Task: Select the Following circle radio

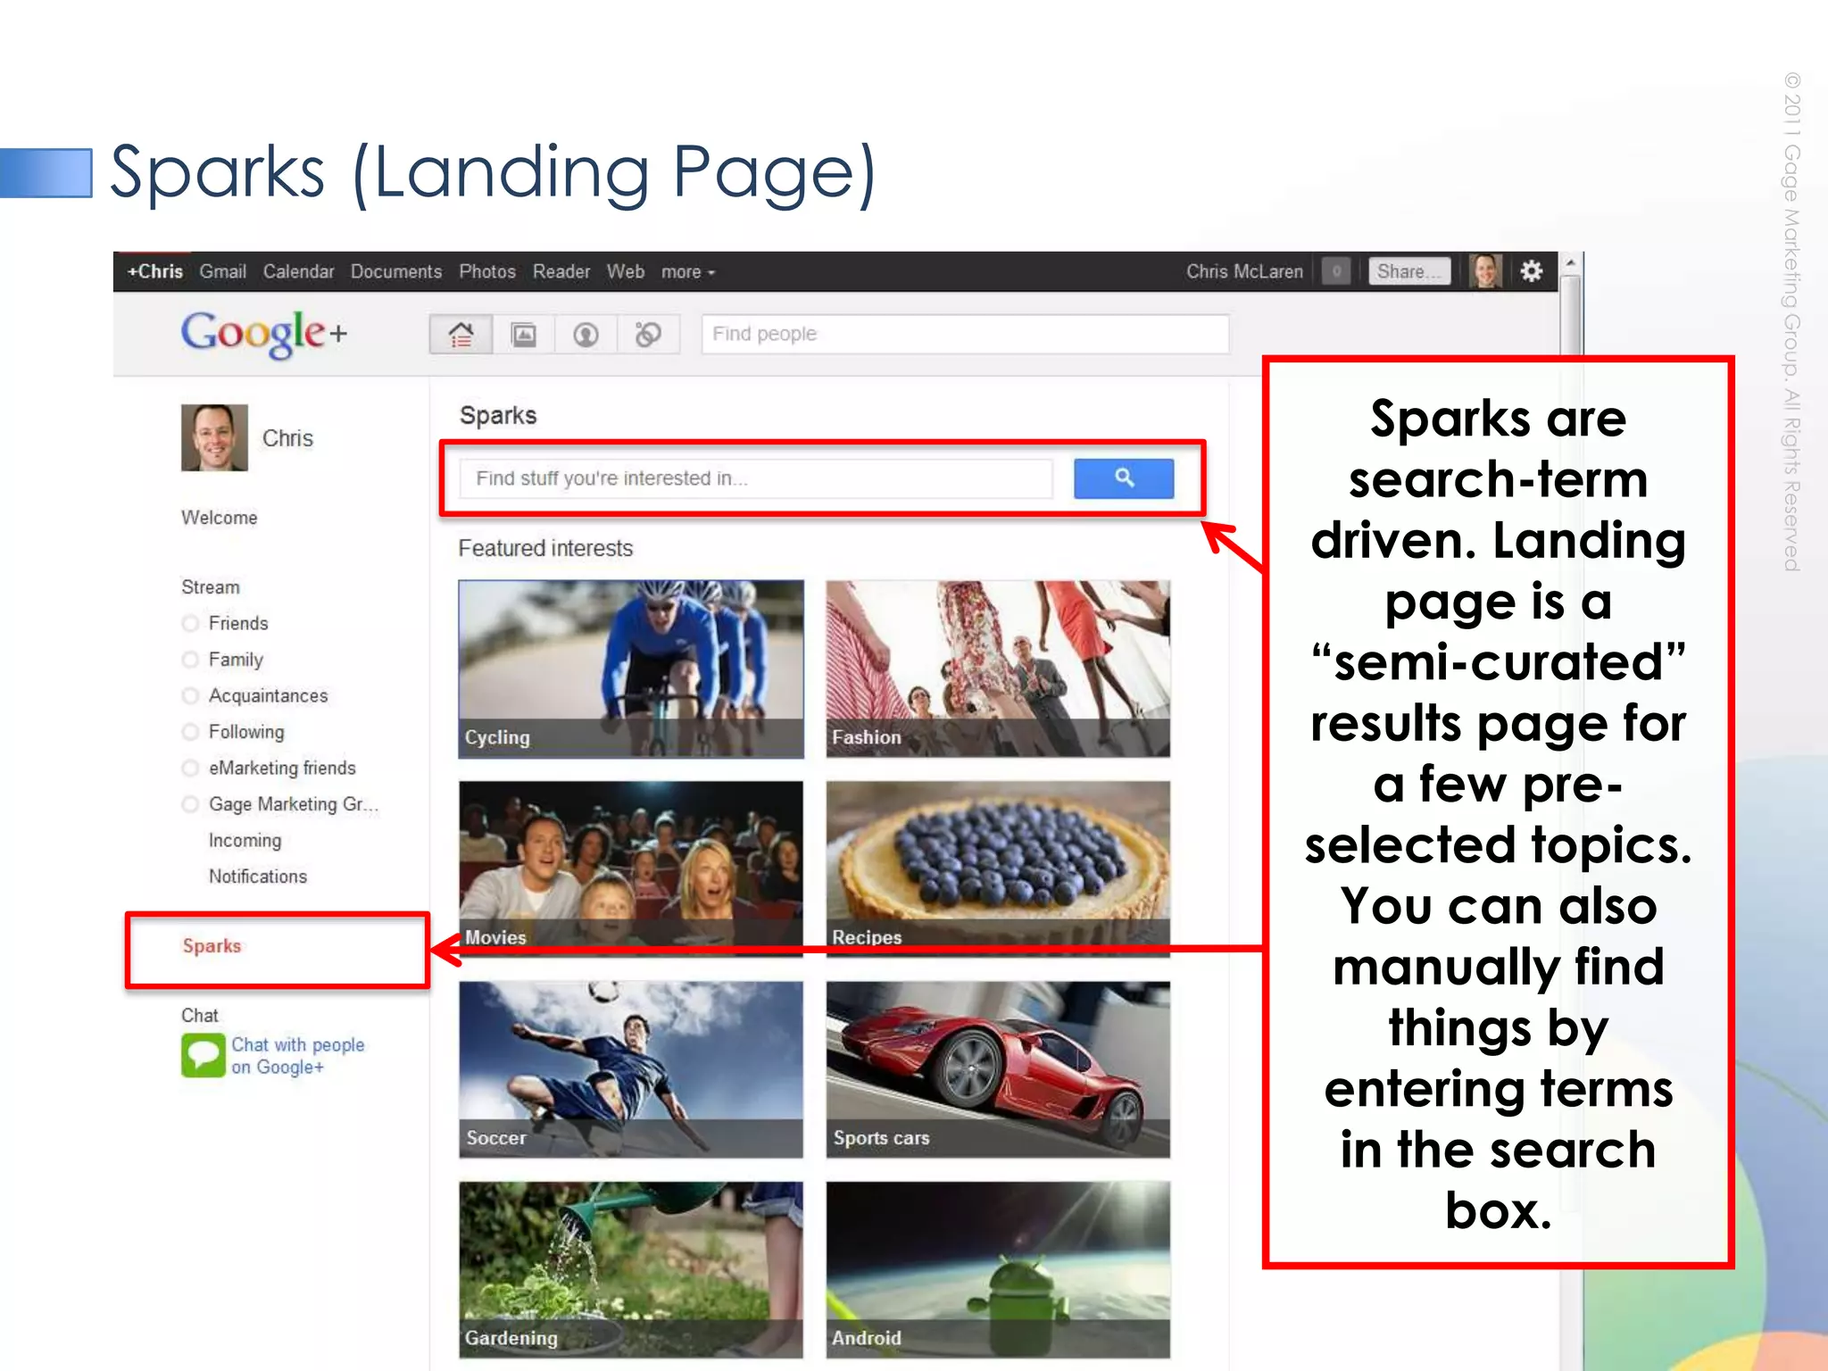Action: pos(190,732)
